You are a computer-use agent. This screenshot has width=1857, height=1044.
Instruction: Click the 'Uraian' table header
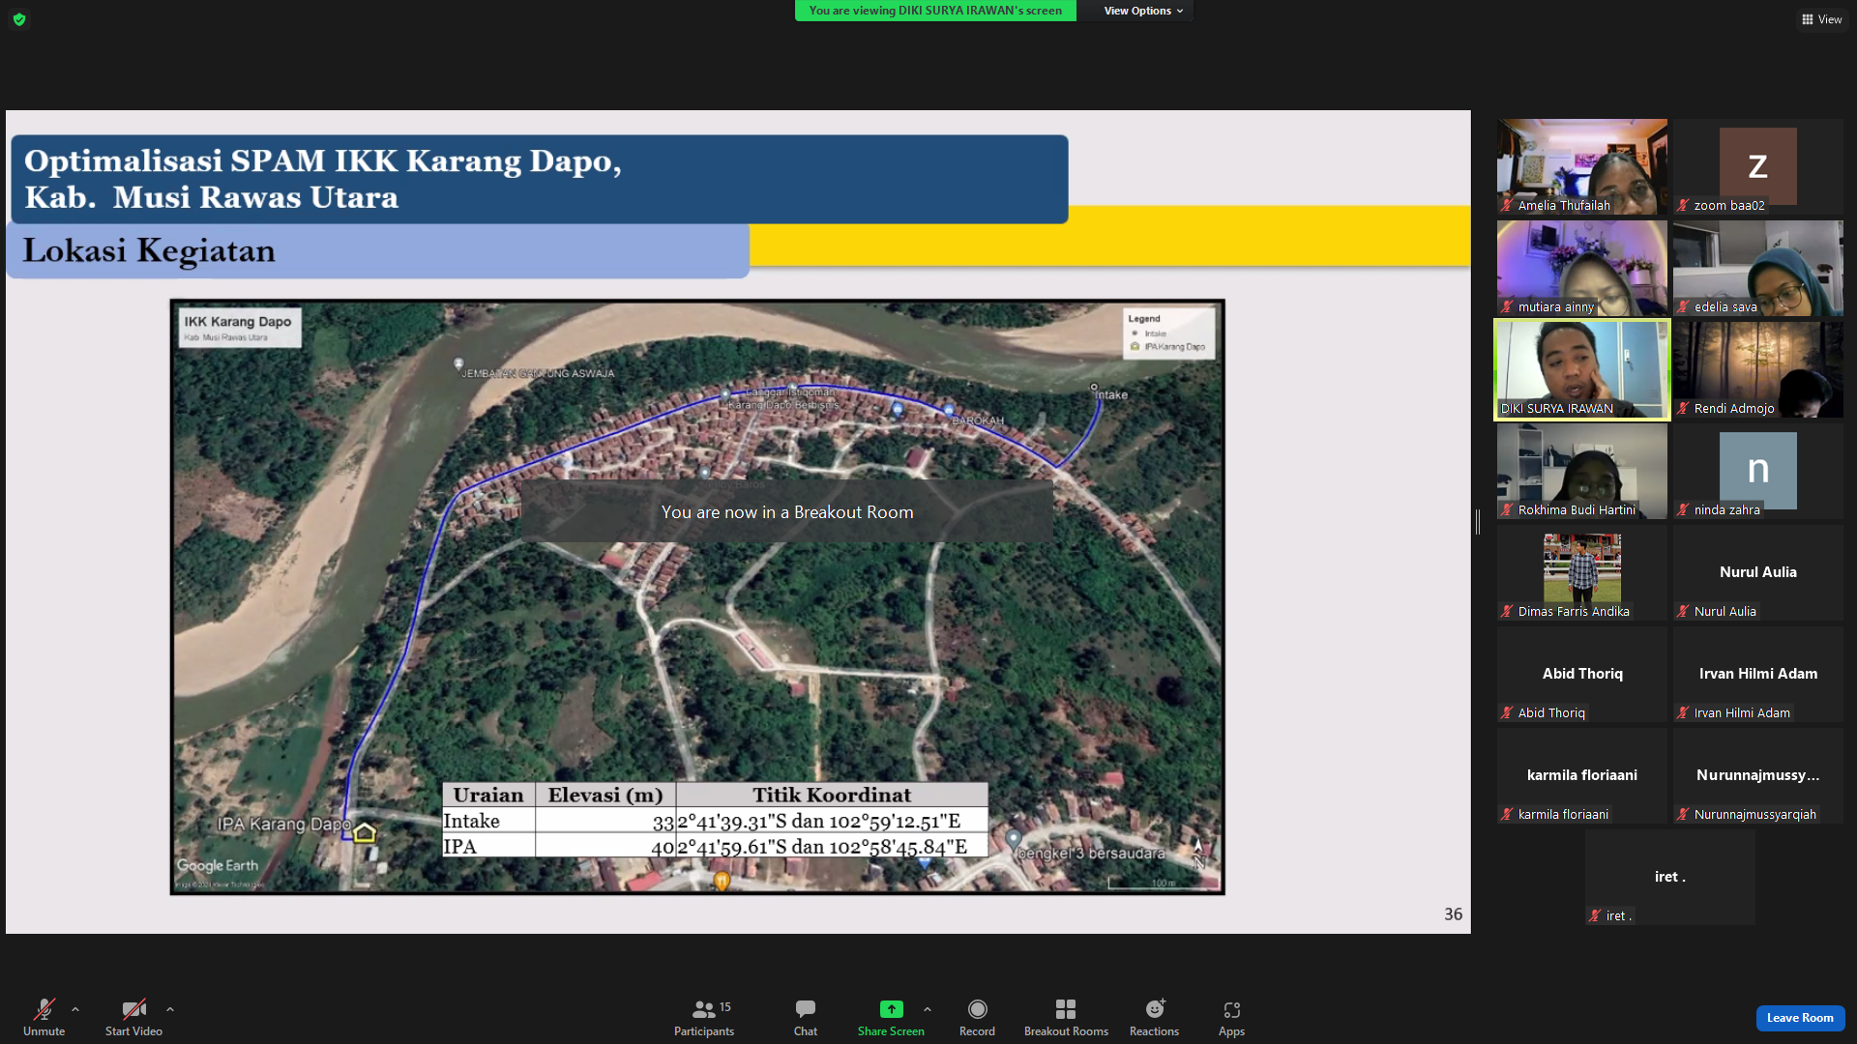488,795
